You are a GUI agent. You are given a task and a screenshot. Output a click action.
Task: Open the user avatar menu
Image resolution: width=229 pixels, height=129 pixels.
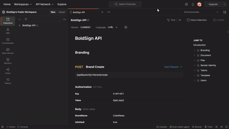click(199, 4)
